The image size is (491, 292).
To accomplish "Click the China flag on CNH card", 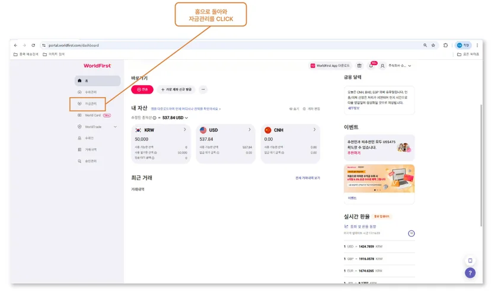I will pyautogui.click(x=267, y=130).
